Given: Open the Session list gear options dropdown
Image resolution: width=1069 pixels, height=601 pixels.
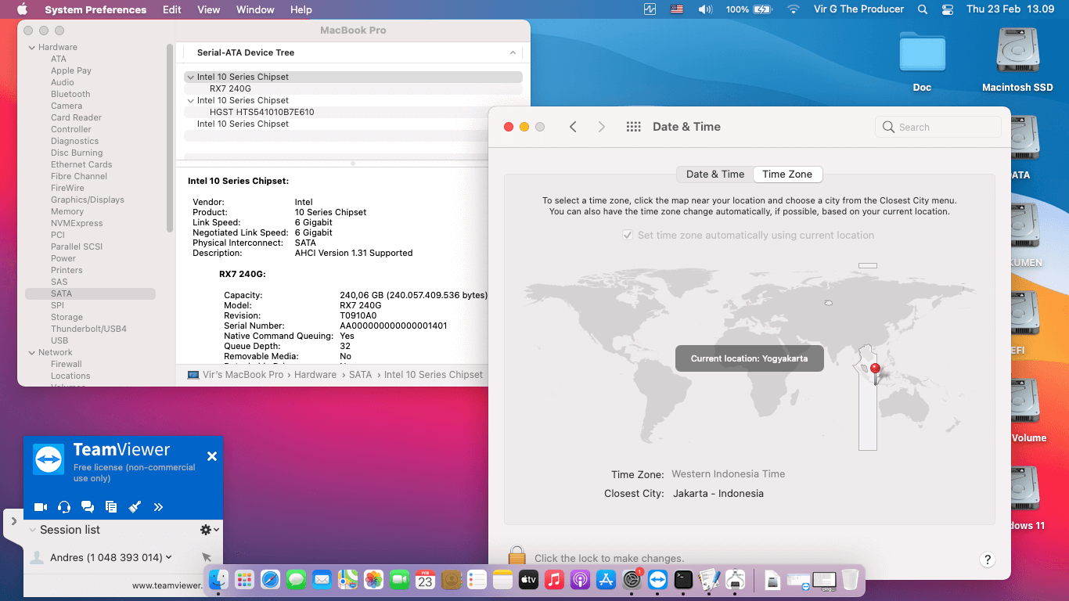Looking at the screenshot, I should [x=207, y=529].
